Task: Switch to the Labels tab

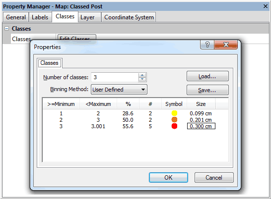Action: 40,17
